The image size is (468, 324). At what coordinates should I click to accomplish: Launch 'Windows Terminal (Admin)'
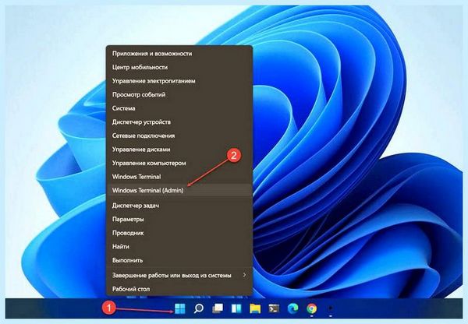coord(179,191)
